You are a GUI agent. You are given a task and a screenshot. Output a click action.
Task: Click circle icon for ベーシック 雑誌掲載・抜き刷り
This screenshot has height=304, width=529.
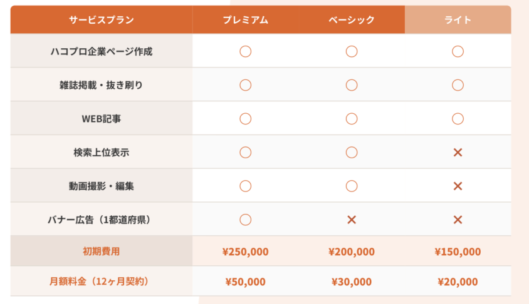(x=352, y=85)
